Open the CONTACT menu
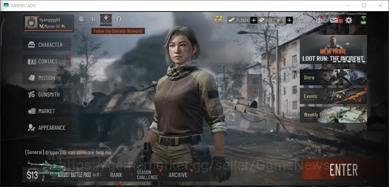Screen dimensions: 389x187 point(47,61)
